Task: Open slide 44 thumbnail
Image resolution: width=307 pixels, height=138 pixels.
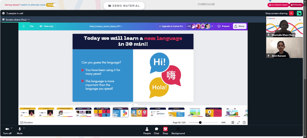Action: (x=158, y=112)
